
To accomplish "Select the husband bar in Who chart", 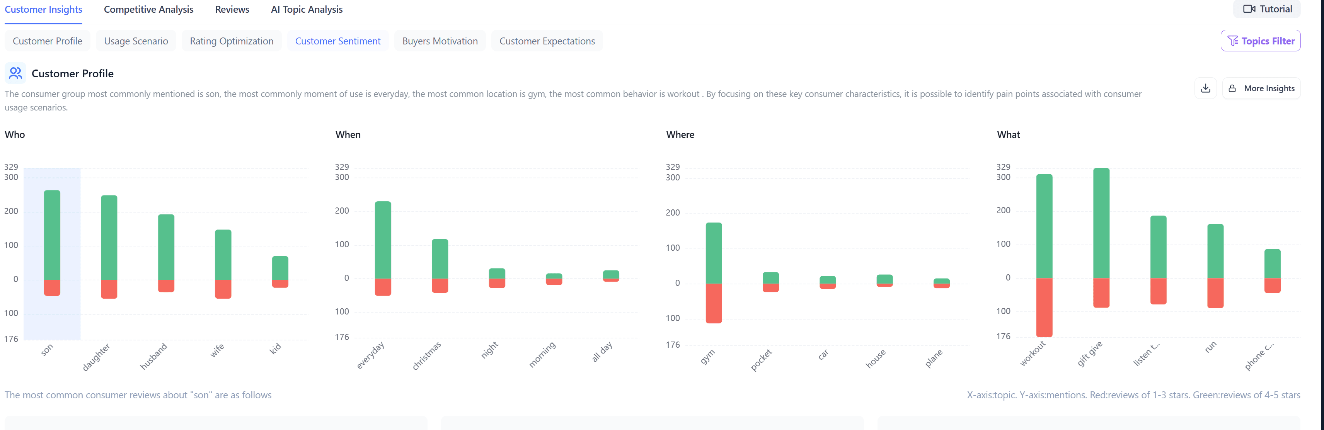I will point(166,247).
